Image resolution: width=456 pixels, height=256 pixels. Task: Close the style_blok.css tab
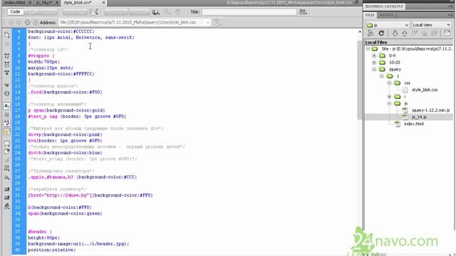pyautogui.click(x=103, y=3)
